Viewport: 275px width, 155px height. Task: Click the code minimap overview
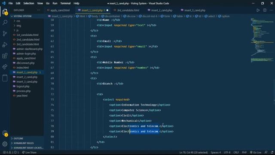[262, 40]
